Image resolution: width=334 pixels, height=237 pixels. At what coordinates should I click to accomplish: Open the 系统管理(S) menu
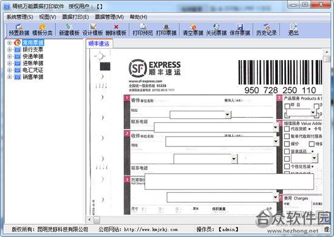[x=19, y=17]
